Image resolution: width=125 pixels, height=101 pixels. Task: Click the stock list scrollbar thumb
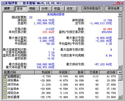pyautogui.click(x=120, y=78)
